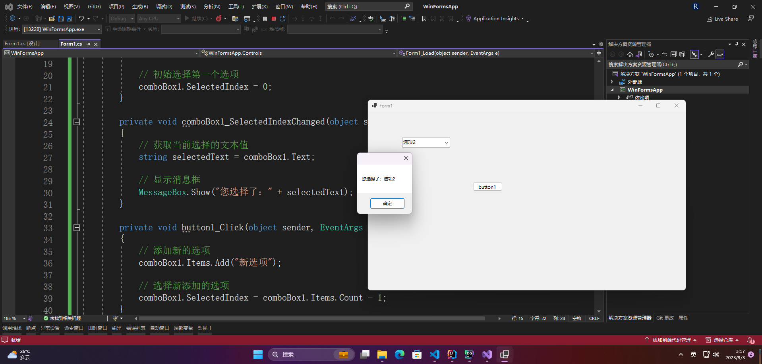Click the Show All Files icon
762x364 pixels.
coord(682,54)
